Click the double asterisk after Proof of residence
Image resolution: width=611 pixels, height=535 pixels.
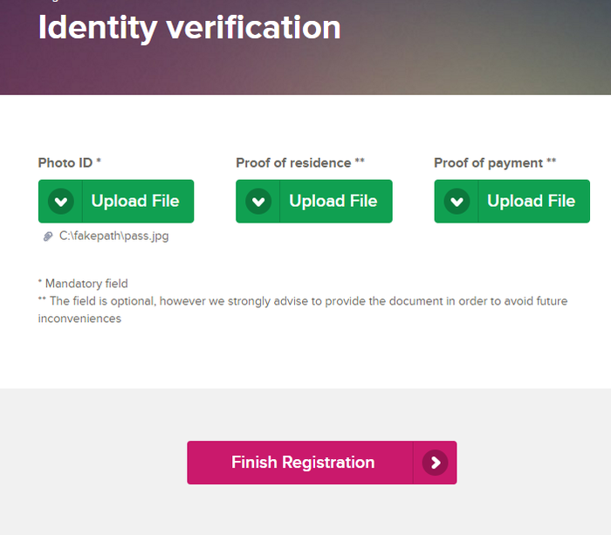[360, 161]
